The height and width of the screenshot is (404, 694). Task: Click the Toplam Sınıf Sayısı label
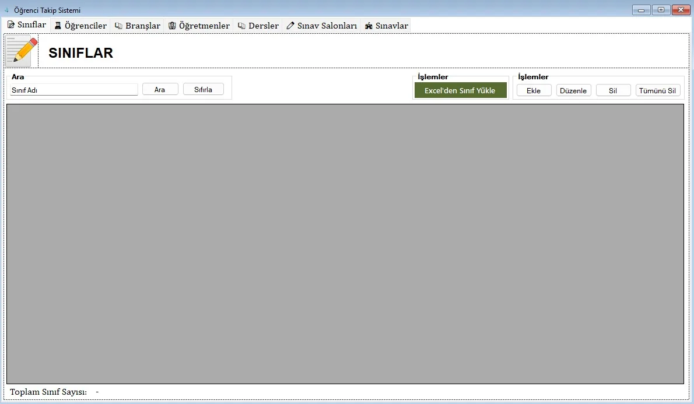[x=48, y=392]
